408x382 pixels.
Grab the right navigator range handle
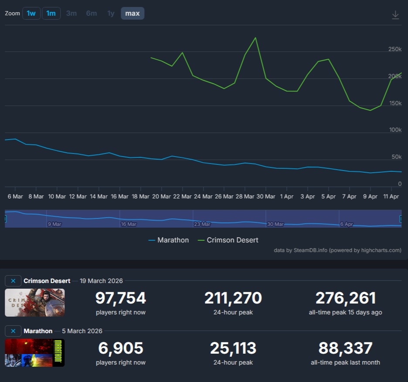coord(401,219)
